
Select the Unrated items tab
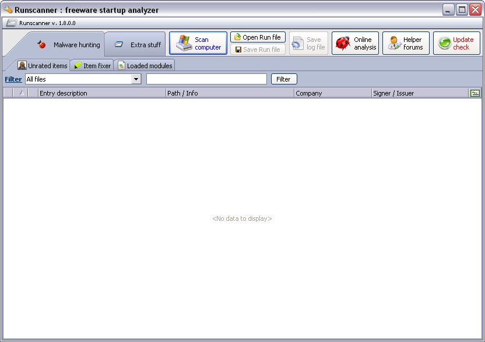43,66
